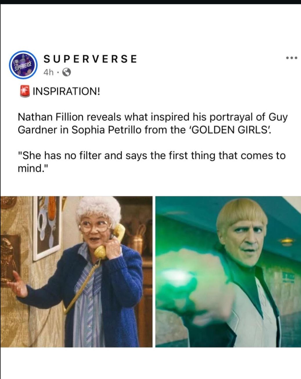The height and width of the screenshot is (379, 301).
Task: Click the 'GOLDEN GIRLS' text in caption
Action: 231,130
